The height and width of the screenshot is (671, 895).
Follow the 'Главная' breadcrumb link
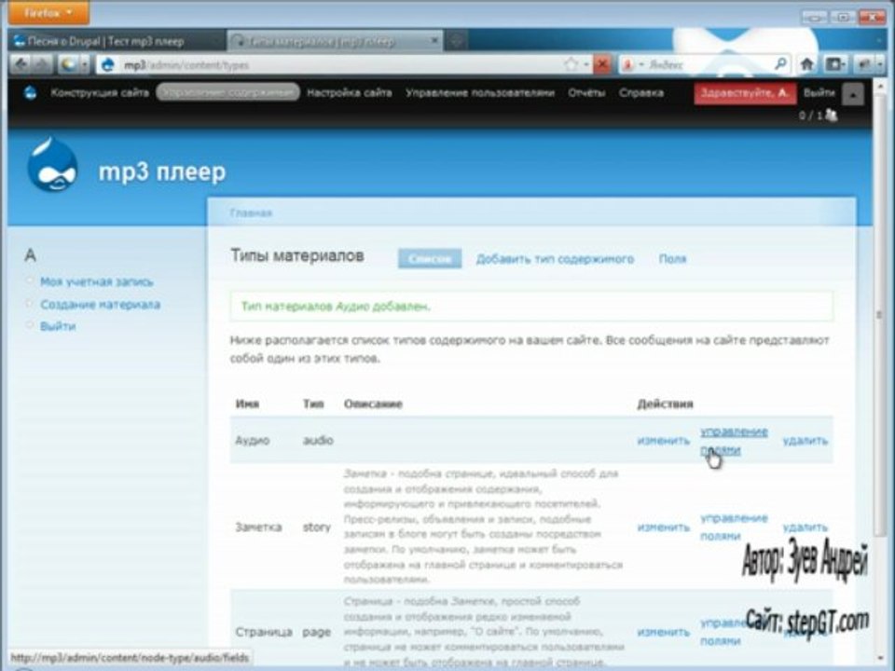tap(251, 212)
